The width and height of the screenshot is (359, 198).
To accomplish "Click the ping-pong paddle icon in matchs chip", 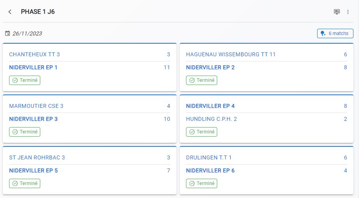I will pyautogui.click(x=323, y=33).
